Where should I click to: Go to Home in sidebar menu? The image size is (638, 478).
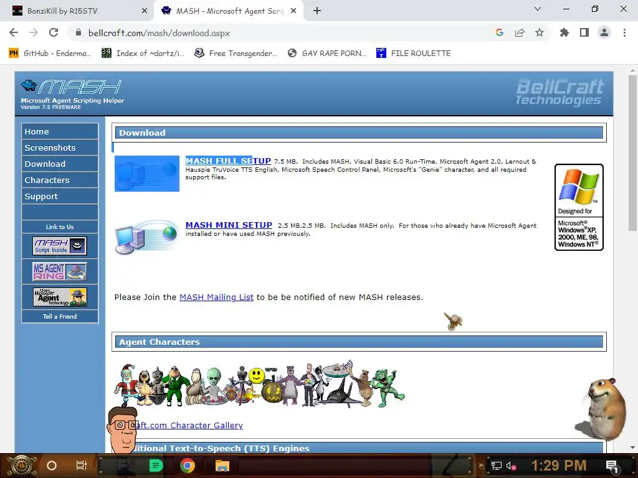tap(60, 131)
